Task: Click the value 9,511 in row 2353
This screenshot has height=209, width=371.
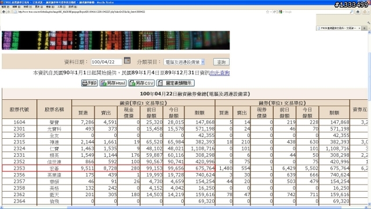Action: 88,168
